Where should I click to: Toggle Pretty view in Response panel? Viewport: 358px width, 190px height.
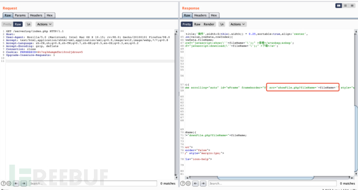click(187, 24)
